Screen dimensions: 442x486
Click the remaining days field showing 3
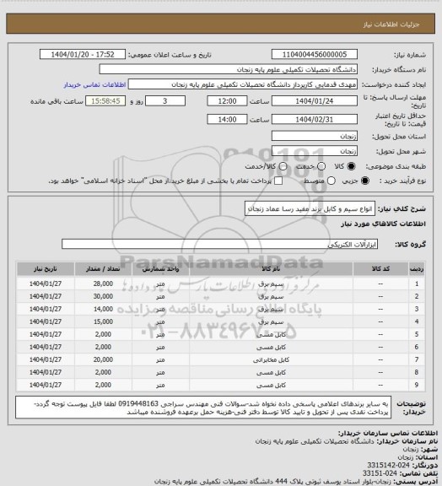pyautogui.click(x=165, y=101)
